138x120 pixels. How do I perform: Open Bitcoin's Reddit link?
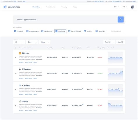tap(36, 62)
